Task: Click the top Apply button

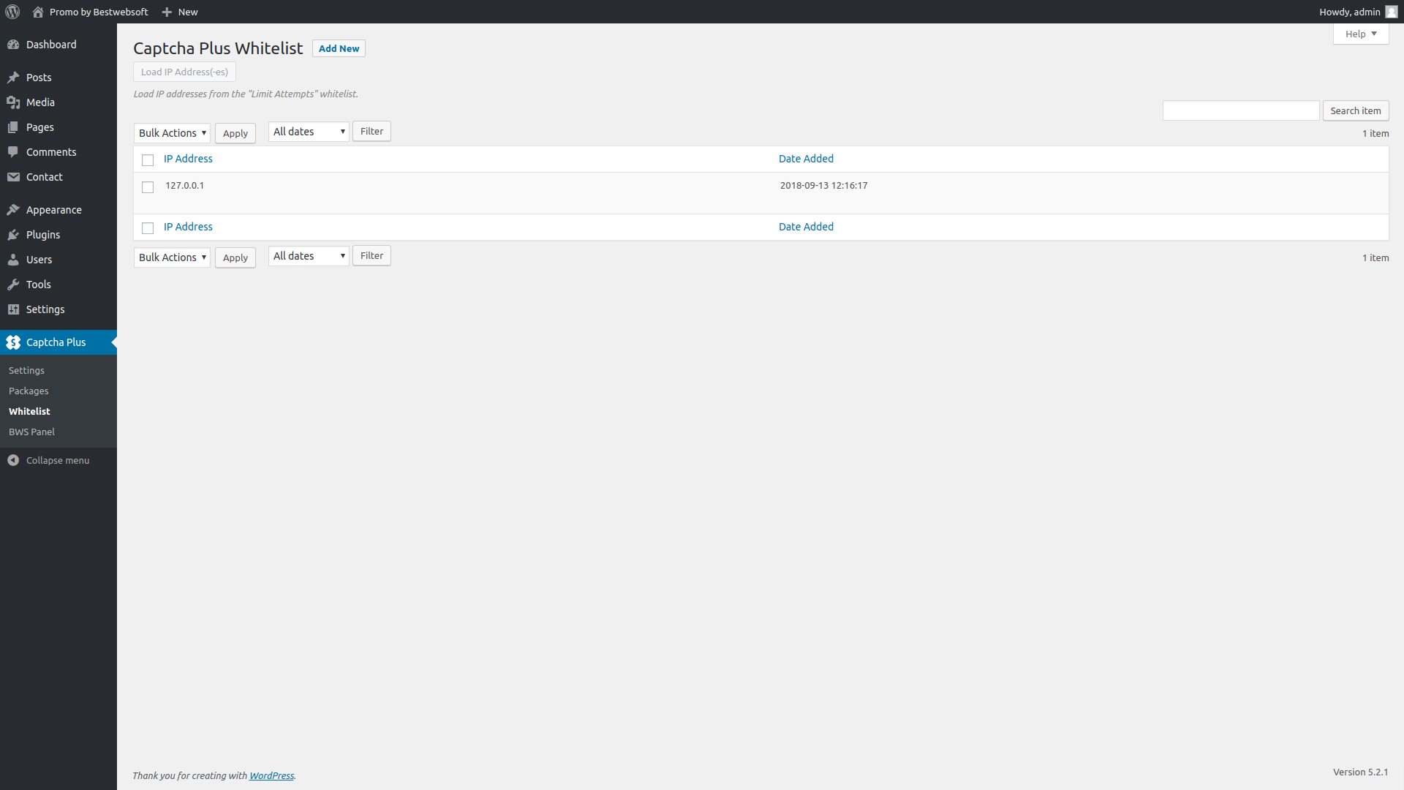Action: point(235,133)
